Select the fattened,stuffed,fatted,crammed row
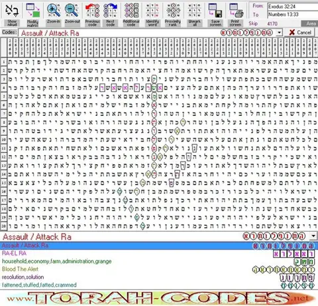Screen dimensions: 318x306 159,285
